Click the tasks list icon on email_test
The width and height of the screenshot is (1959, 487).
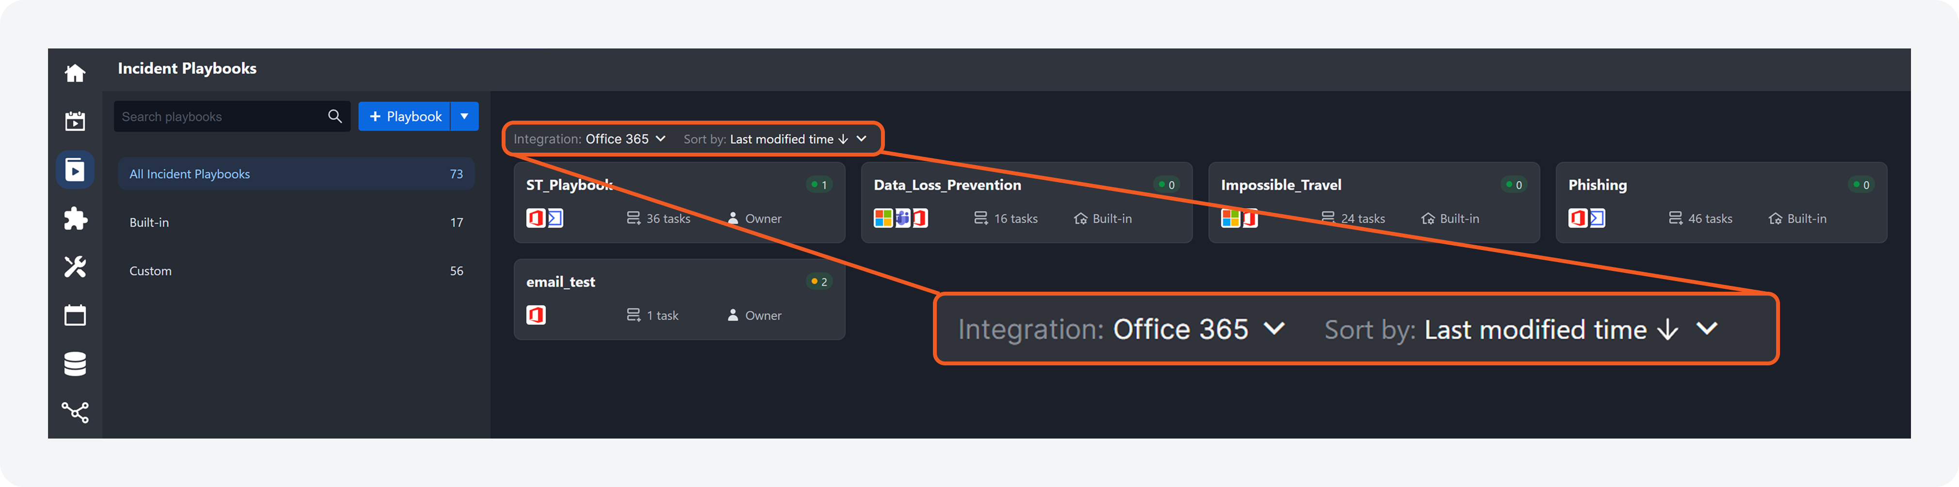[x=633, y=315]
